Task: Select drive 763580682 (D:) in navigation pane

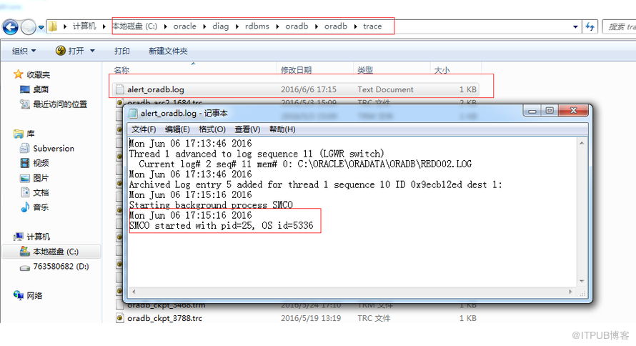Action: click(54, 267)
